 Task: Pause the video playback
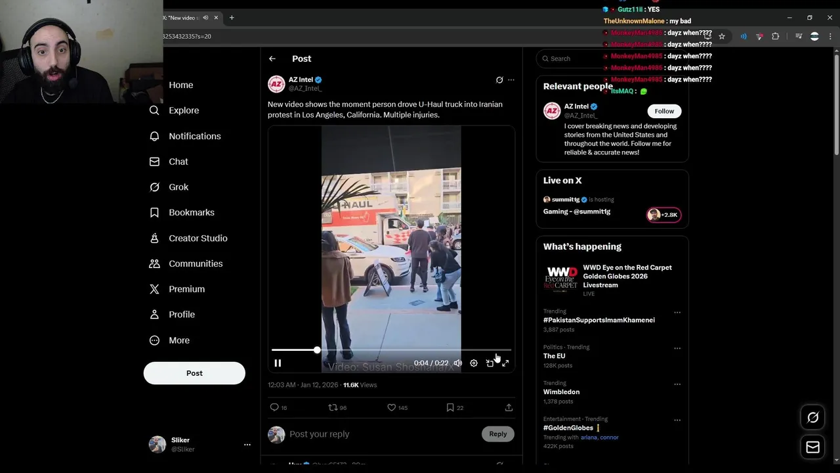[278, 363]
